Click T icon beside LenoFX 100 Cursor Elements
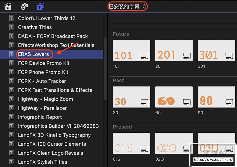This screenshot has height=167, width=237. coord(12,144)
